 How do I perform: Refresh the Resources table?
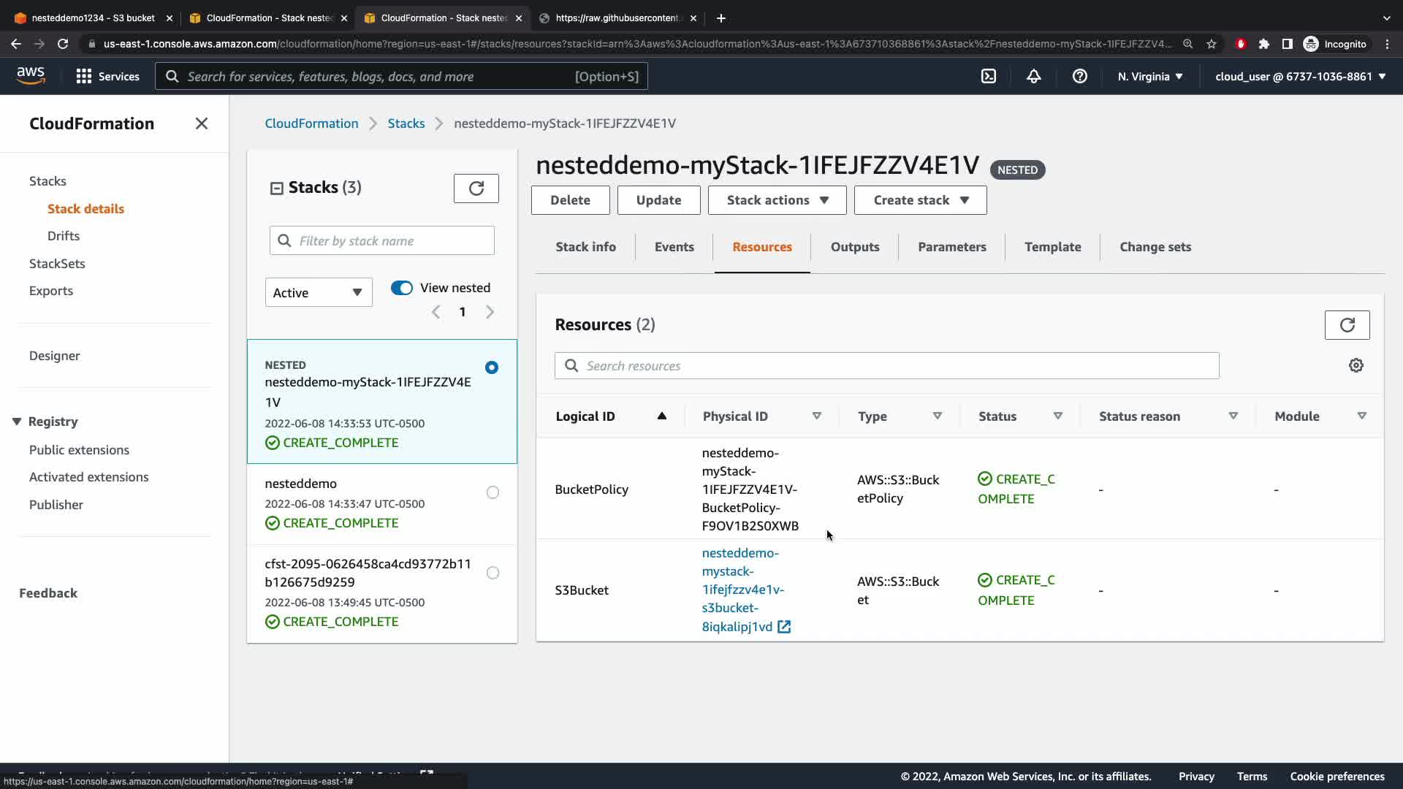[1347, 325]
